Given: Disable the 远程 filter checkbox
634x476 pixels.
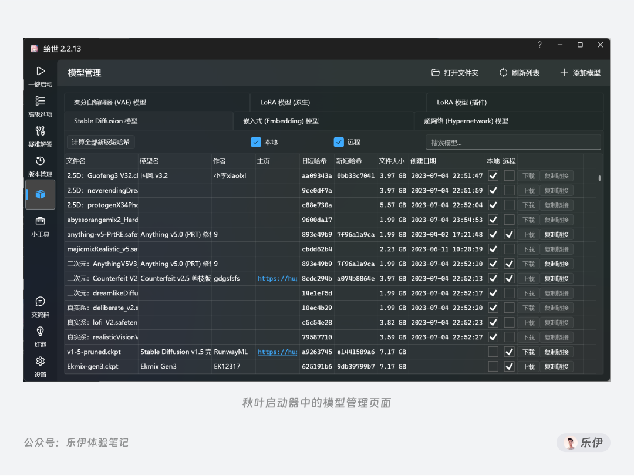Looking at the screenshot, I should click(x=339, y=141).
